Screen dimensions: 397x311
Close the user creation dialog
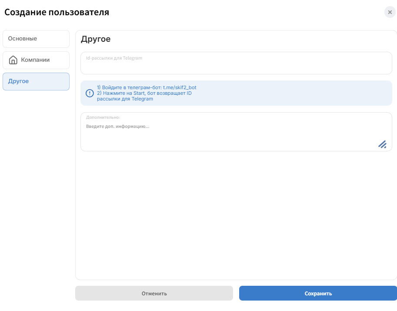click(390, 12)
